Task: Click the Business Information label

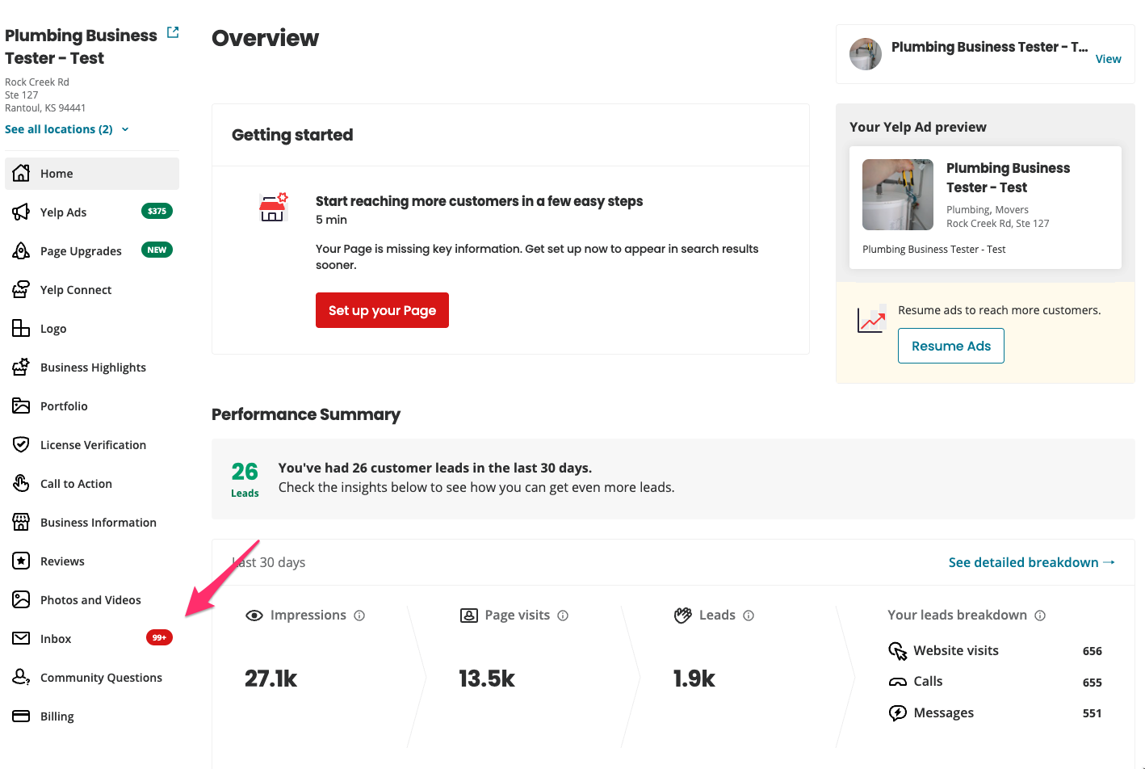Action: [x=99, y=523]
